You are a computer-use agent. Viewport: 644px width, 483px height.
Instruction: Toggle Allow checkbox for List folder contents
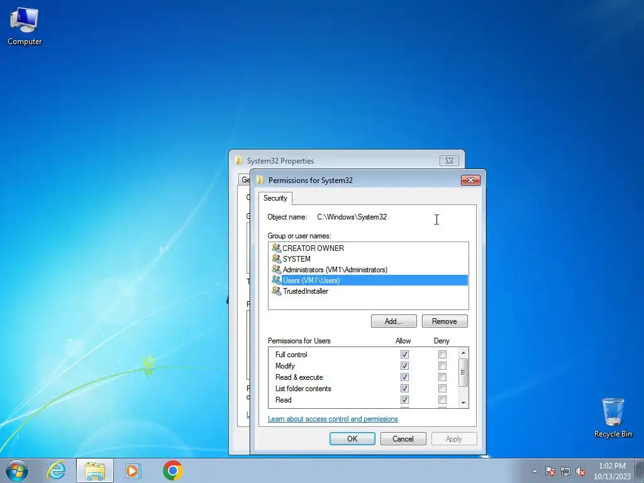404,388
